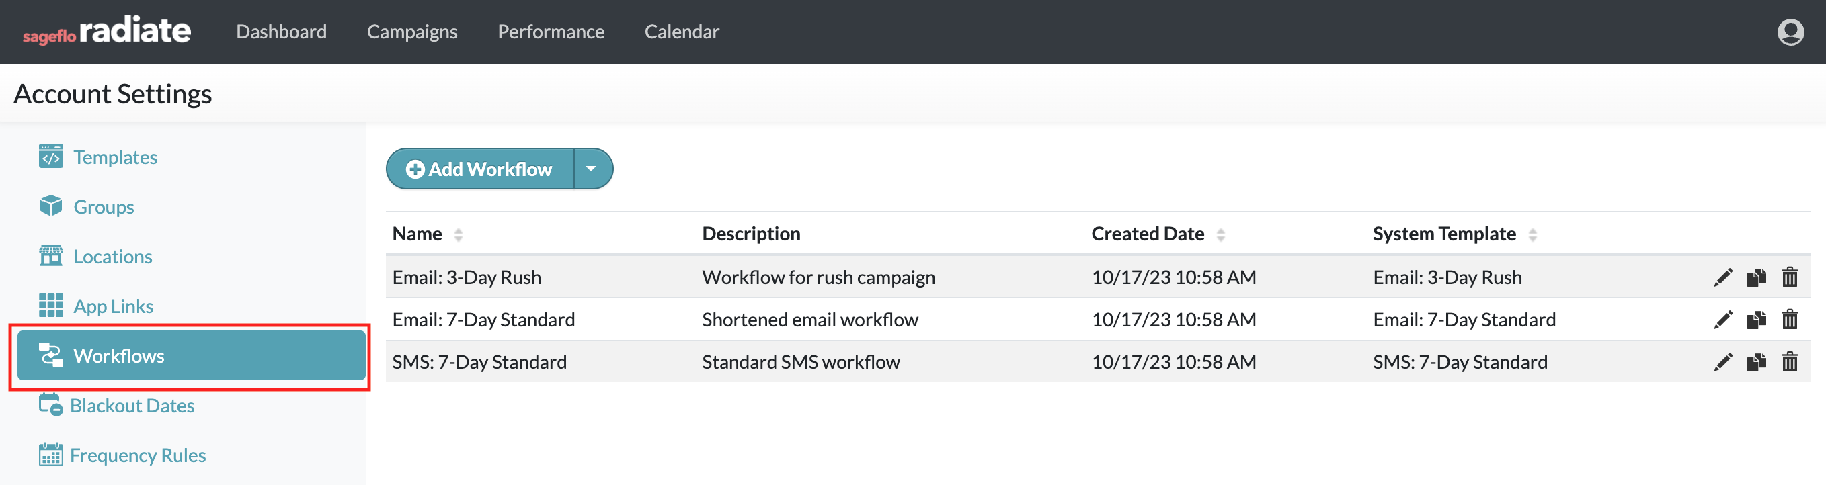
Task: Duplicate the SMS: 7-Day Standard workflow
Action: click(1756, 363)
